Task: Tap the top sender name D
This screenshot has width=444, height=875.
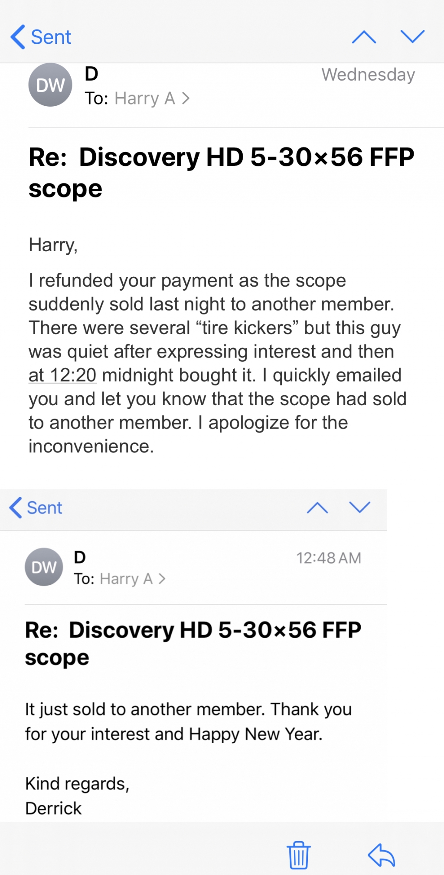Action: coord(91,74)
